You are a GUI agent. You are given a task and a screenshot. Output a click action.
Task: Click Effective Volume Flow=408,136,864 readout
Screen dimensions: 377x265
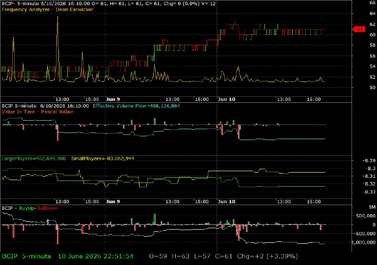(136, 106)
